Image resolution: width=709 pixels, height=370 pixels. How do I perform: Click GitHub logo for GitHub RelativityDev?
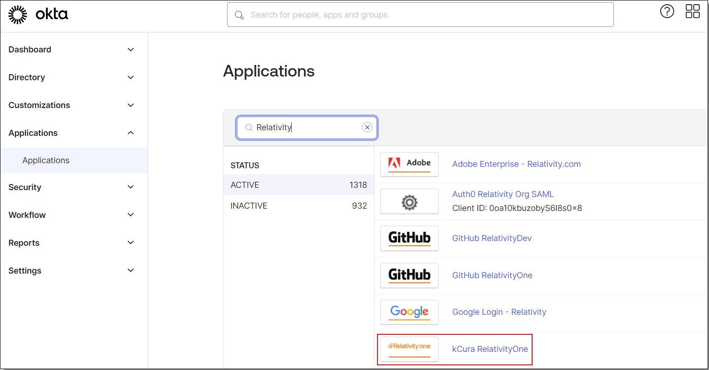pos(410,238)
